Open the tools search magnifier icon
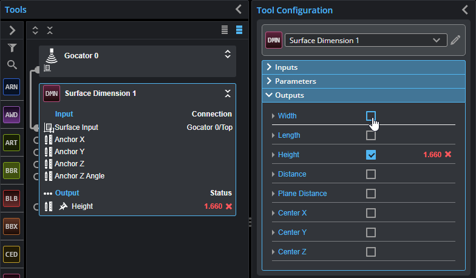The width and height of the screenshot is (476, 278). click(12, 64)
